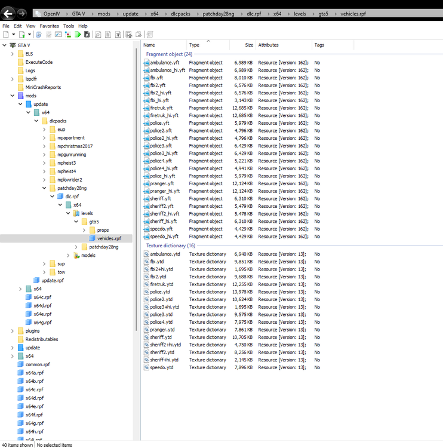The width and height of the screenshot is (443, 448).
Task: Expand the props folder node
Action: pyautogui.click(x=84, y=230)
